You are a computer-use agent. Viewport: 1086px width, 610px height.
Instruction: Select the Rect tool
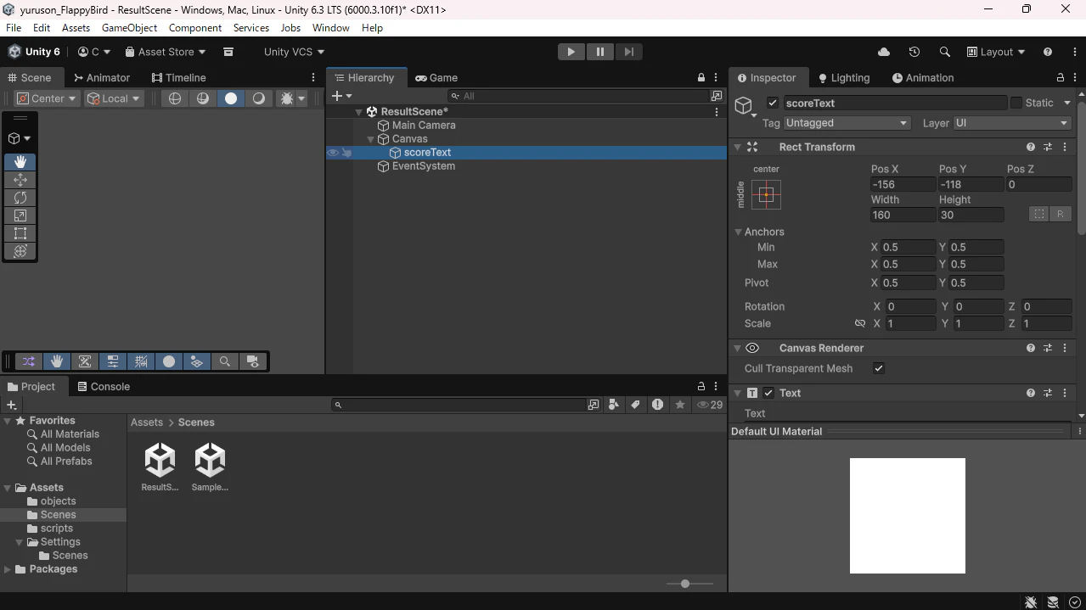[x=20, y=233]
